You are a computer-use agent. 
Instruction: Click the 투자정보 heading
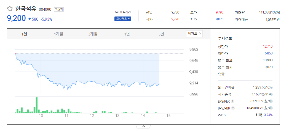coord(225,38)
